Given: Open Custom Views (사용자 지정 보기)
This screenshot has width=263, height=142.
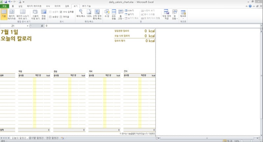Looking at the screenshot, I should point(36,14).
